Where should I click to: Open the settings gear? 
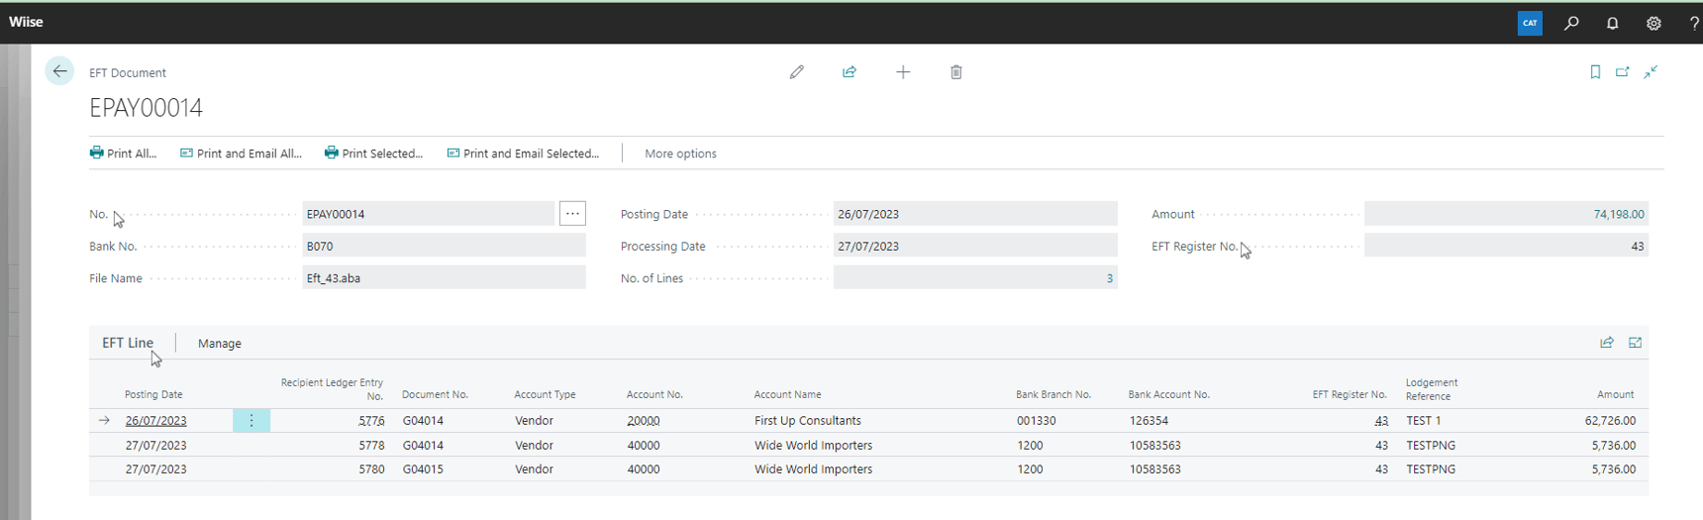pyautogui.click(x=1653, y=23)
